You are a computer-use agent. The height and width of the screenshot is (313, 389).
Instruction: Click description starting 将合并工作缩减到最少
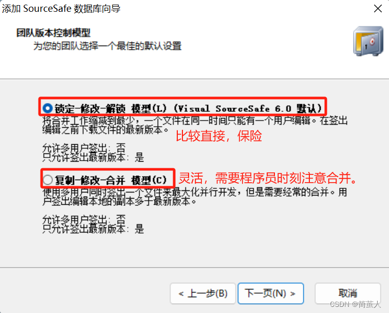click(195, 125)
